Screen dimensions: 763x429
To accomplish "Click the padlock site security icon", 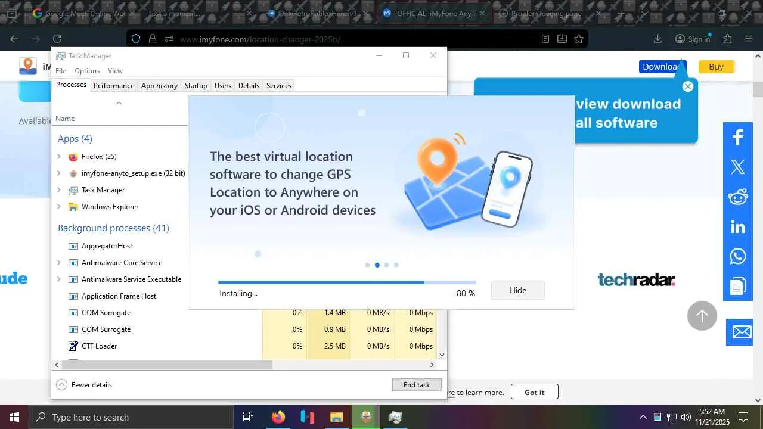I will click(x=153, y=39).
